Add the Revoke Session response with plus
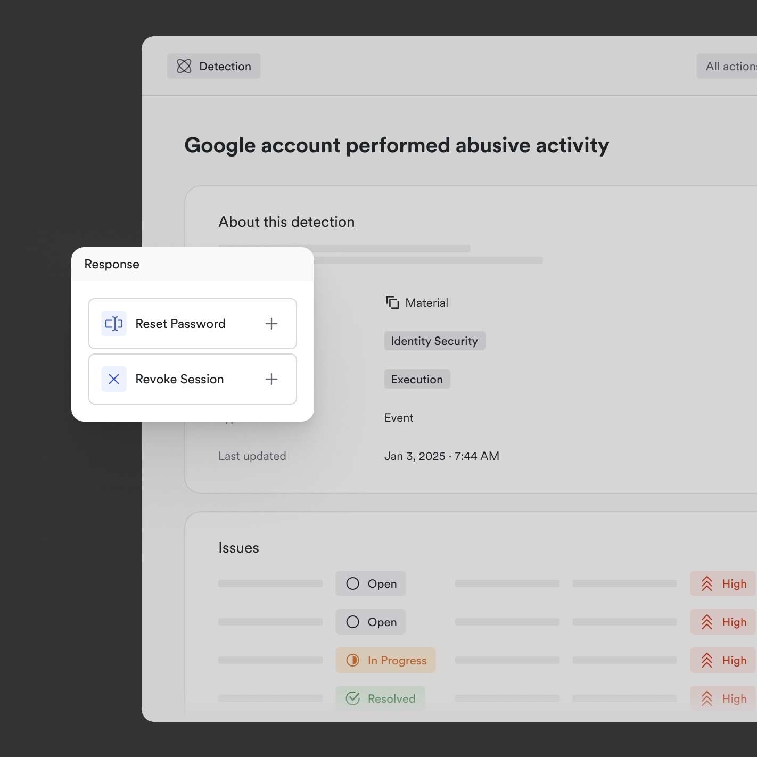The image size is (757, 757). click(x=271, y=379)
